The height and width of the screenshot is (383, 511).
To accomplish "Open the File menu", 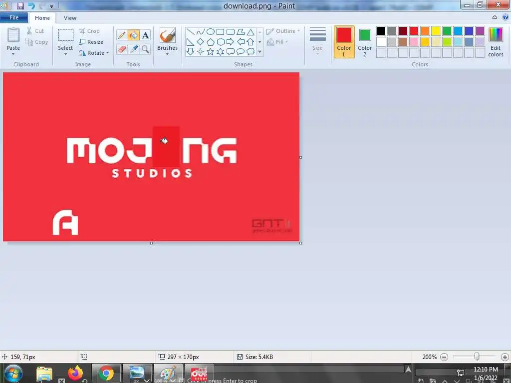I will (x=14, y=17).
